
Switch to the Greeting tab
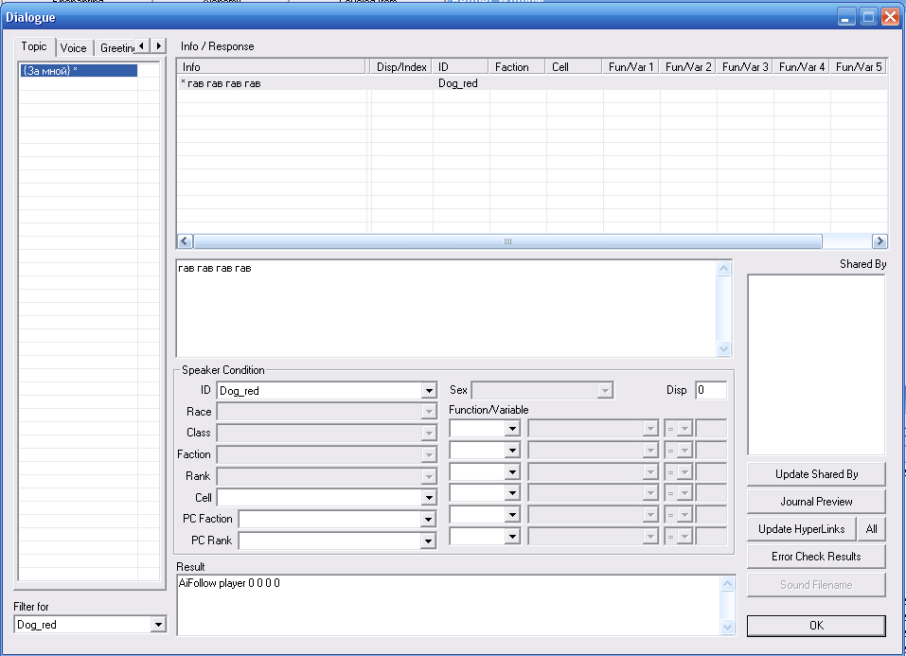pos(117,47)
